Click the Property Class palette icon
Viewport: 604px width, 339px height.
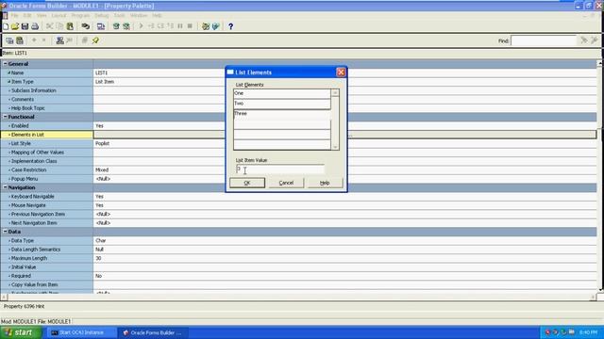pos(59,40)
